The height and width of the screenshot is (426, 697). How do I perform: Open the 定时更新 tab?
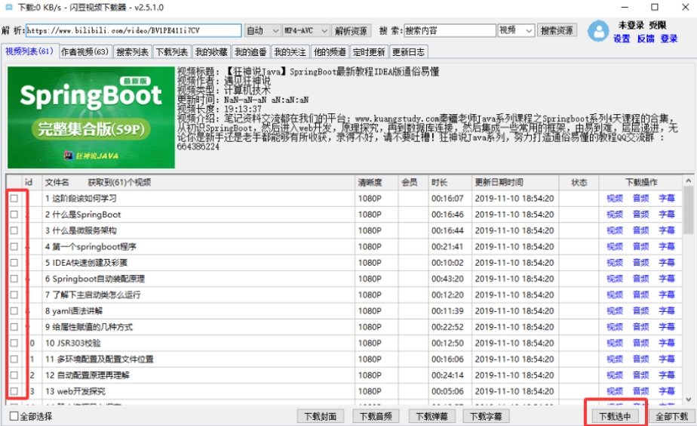click(x=368, y=52)
